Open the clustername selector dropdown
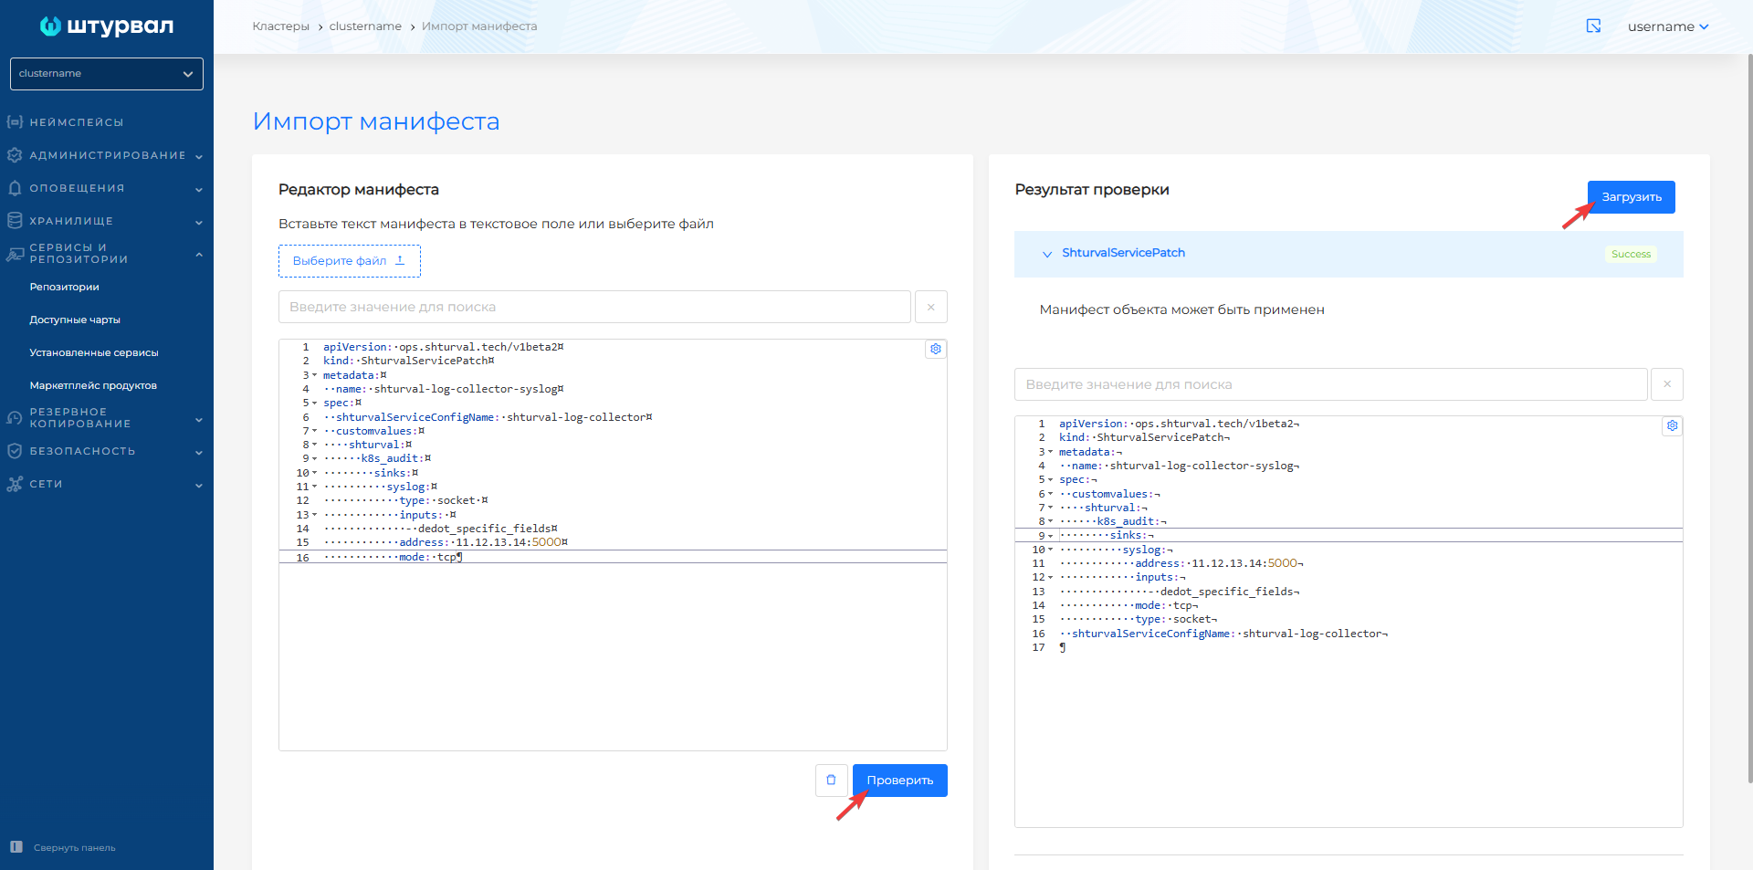The height and width of the screenshot is (870, 1753). (107, 74)
